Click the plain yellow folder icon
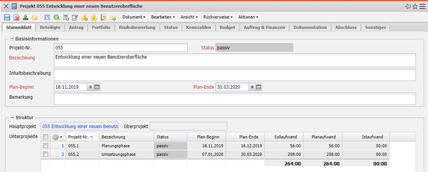This screenshot has height=172, width=428. (35, 17)
